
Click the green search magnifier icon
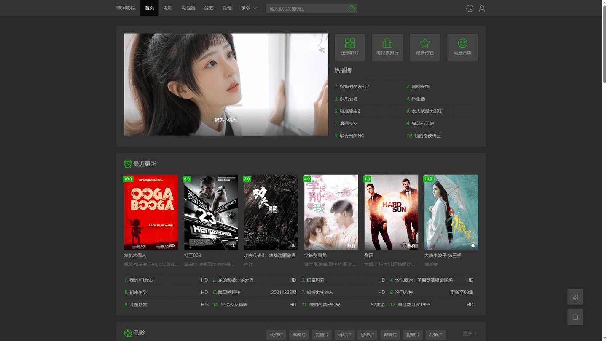coord(352,8)
